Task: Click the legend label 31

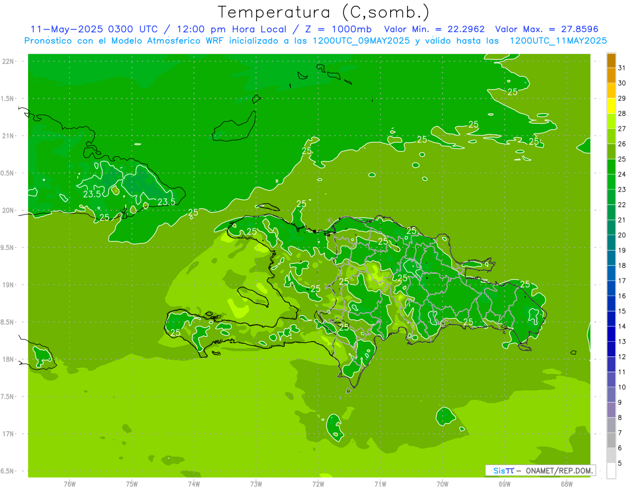Action: pos(622,68)
